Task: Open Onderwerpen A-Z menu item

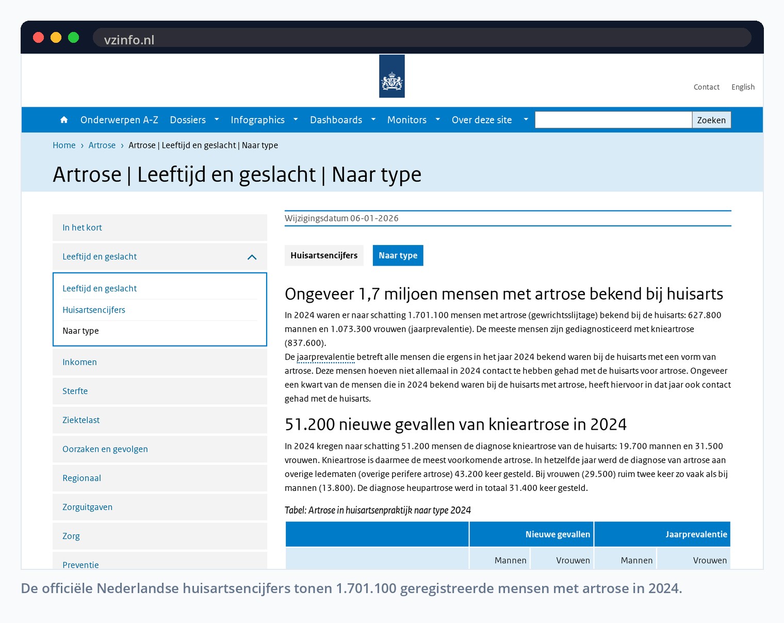Action: 119,120
